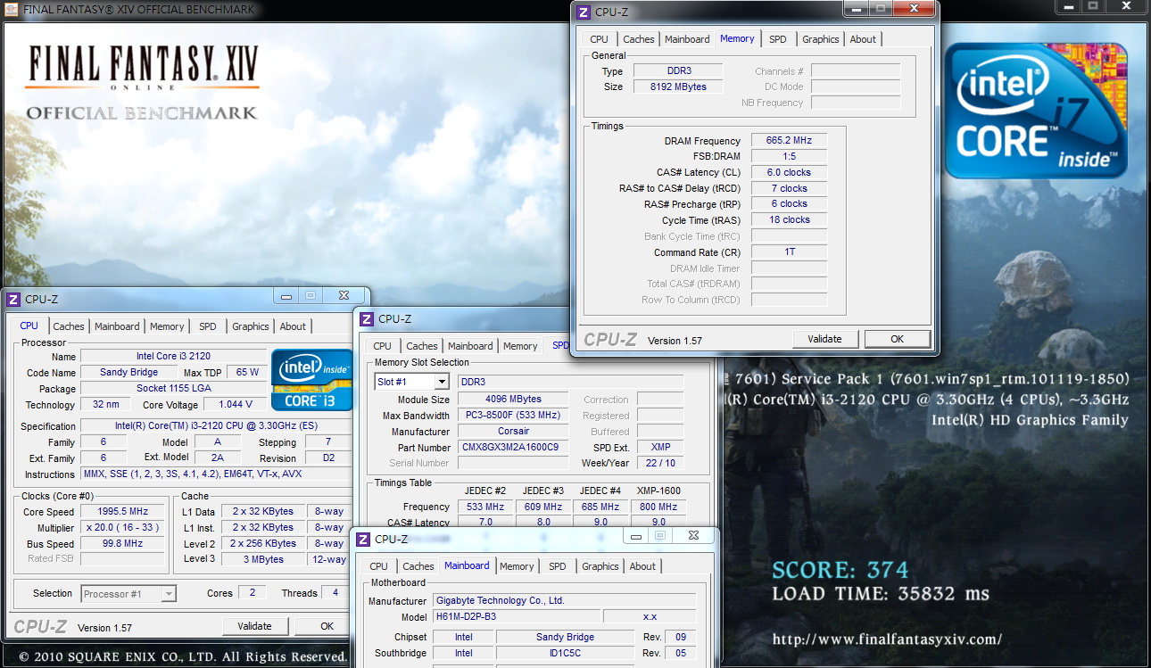Click the Intel Core i7 inside badge
This screenshot has height=668, width=1151.
tap(1037, 111)
